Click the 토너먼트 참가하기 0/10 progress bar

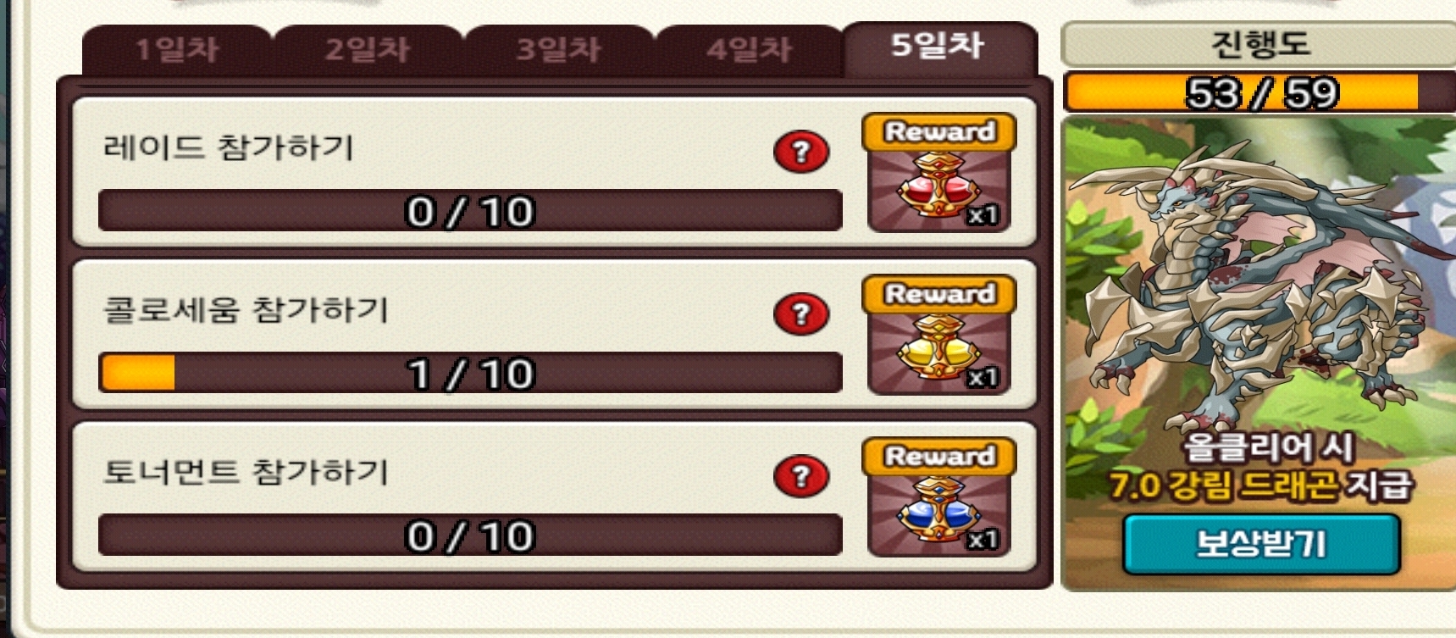click(470, 535)
